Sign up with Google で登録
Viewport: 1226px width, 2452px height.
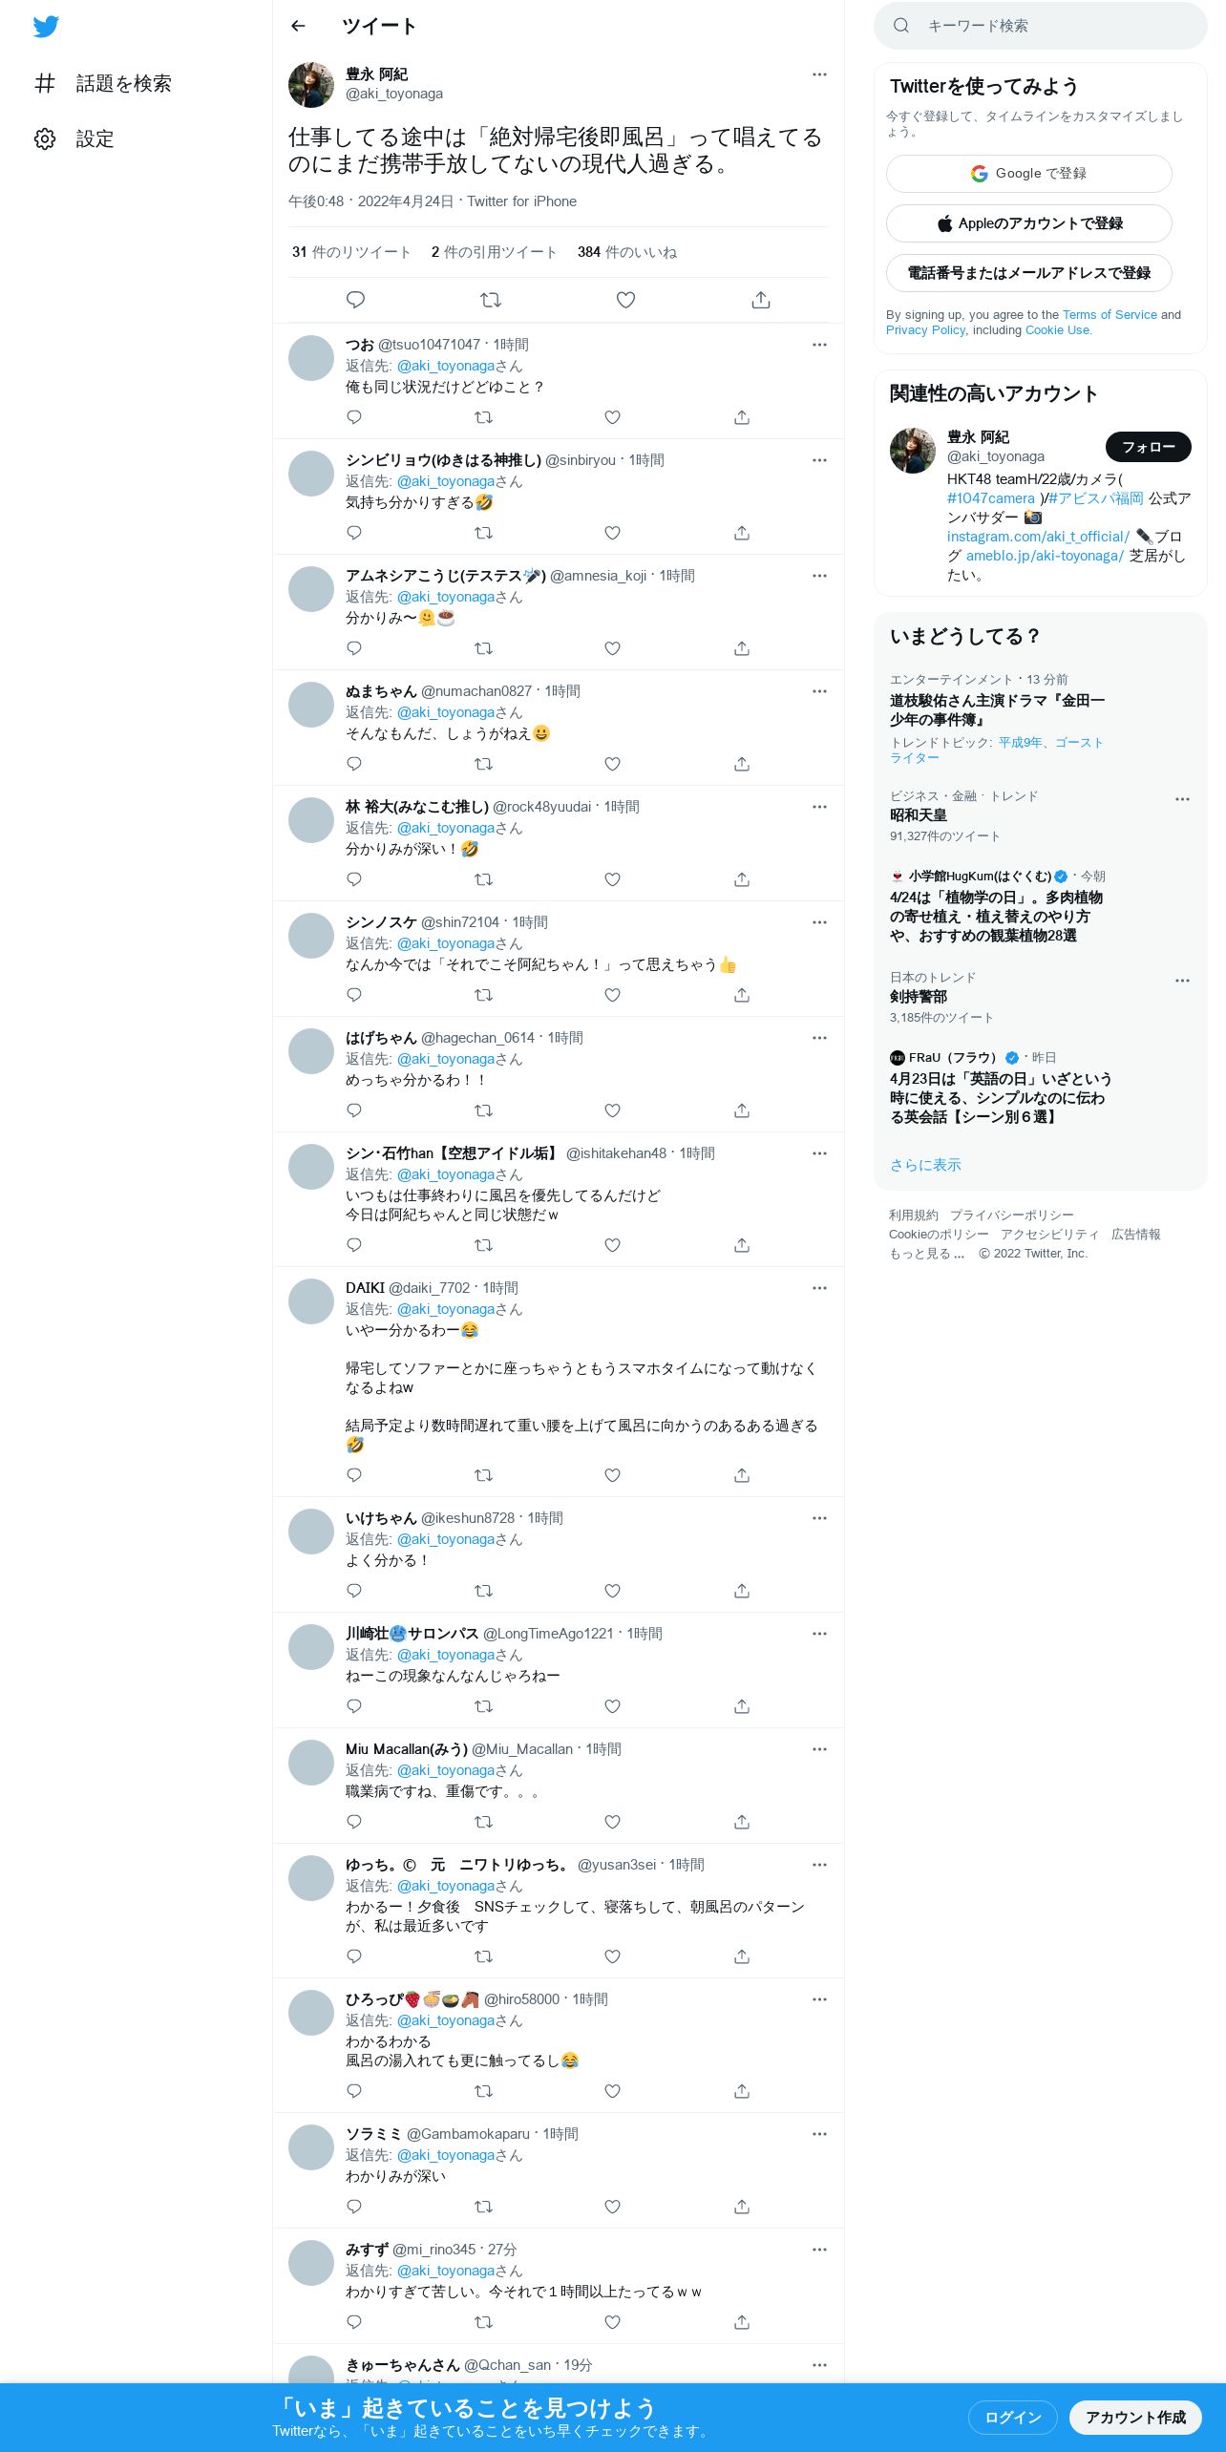pyautogui.click(x=1029, y=174)
